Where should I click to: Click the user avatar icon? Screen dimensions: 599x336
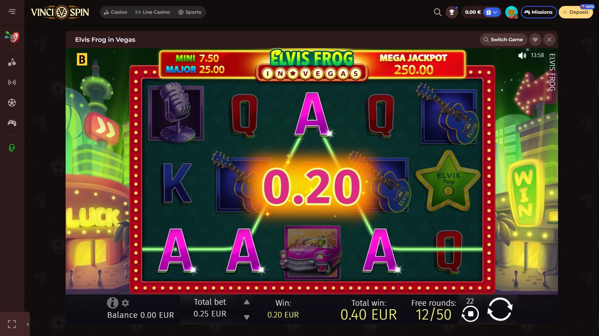(x=511, y=12)
